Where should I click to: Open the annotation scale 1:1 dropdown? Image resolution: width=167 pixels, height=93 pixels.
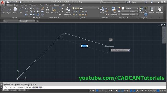pyautogui.click(x=141, y=91)
